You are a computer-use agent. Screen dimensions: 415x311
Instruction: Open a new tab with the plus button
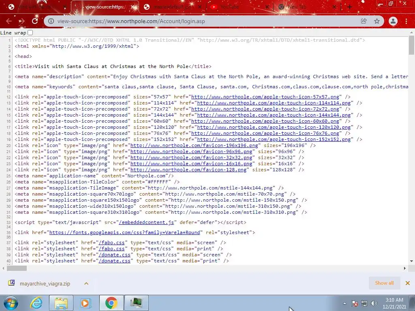pyautogui.click(x=350, y=7)
